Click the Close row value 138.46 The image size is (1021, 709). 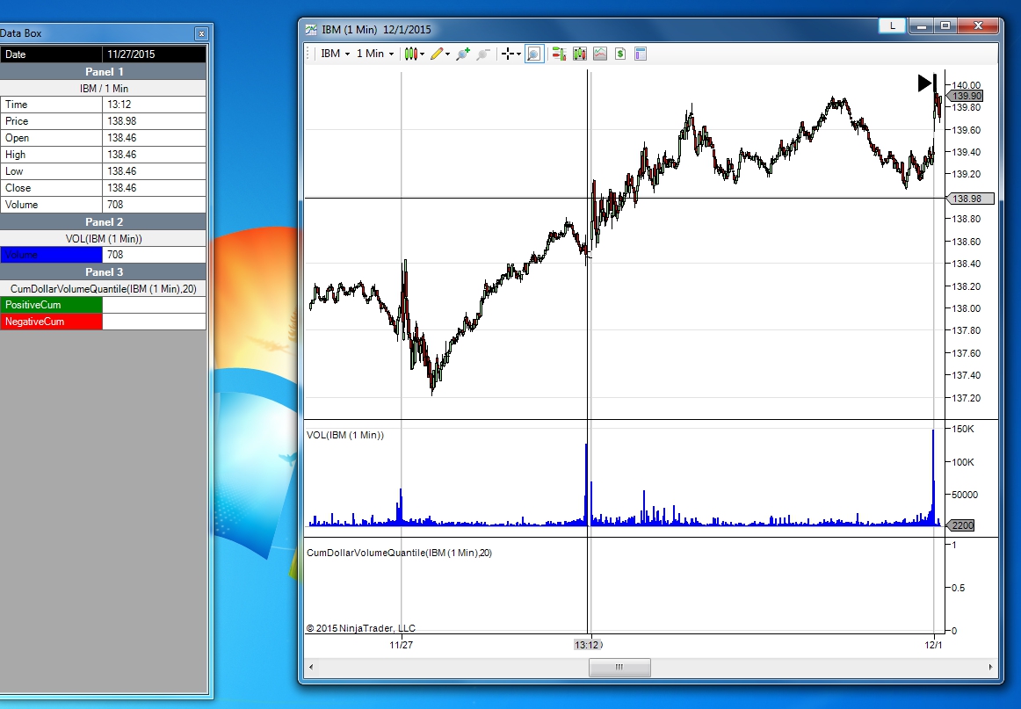[x=155, y=188]
